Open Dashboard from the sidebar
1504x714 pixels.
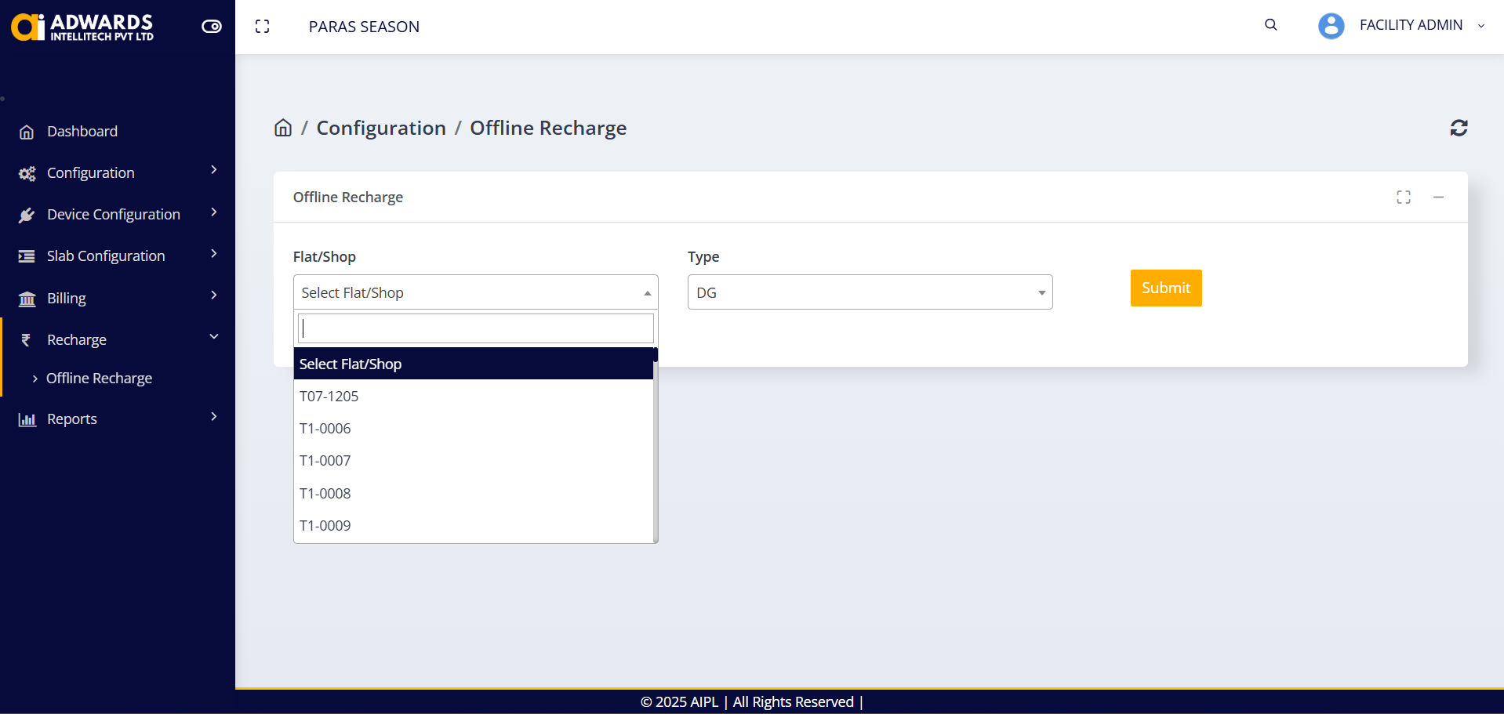[x=82, y=132]
